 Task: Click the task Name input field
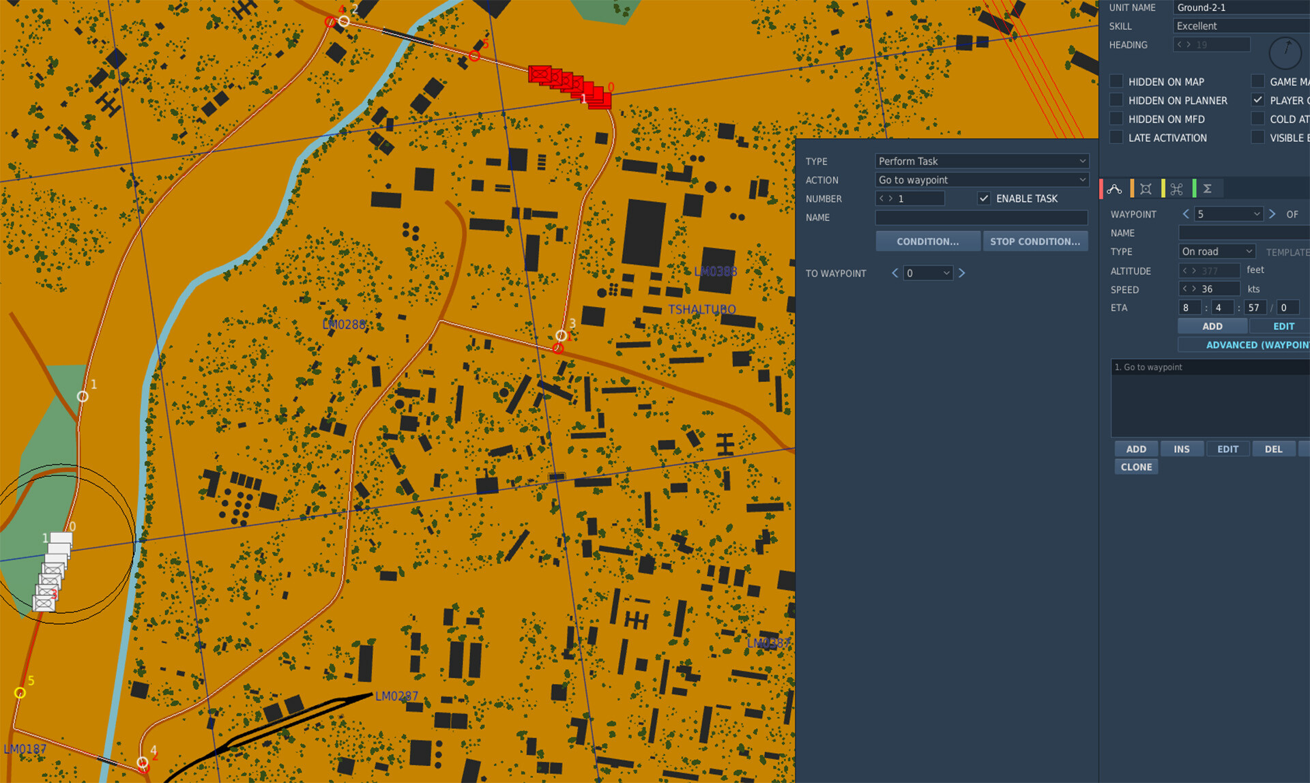click(x=981, y=218)
